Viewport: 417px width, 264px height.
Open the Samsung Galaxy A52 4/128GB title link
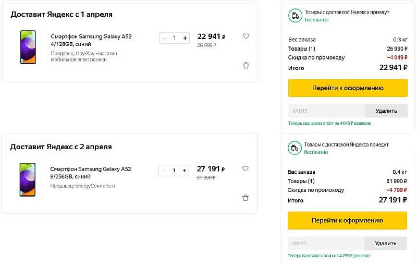(x=91, y=41)
